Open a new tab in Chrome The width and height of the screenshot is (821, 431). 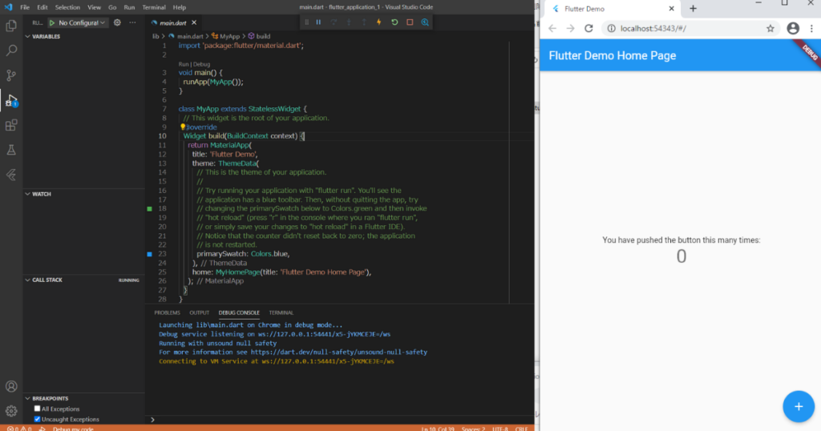[693, 8]
